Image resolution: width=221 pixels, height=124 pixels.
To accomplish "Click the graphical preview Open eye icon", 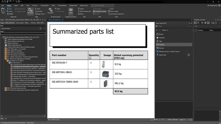I will 71,11.
